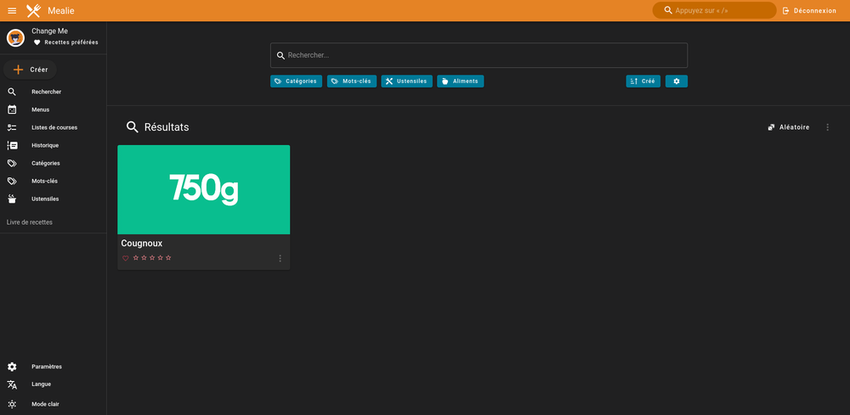
Task: Open the Cougnoux recipe thumbnail
Action: click(x=203, y=189)
